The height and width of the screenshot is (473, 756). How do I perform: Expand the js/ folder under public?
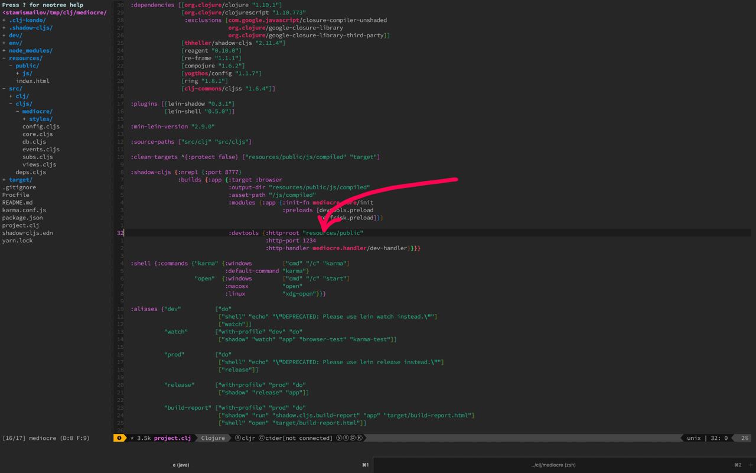coord(24,73)
